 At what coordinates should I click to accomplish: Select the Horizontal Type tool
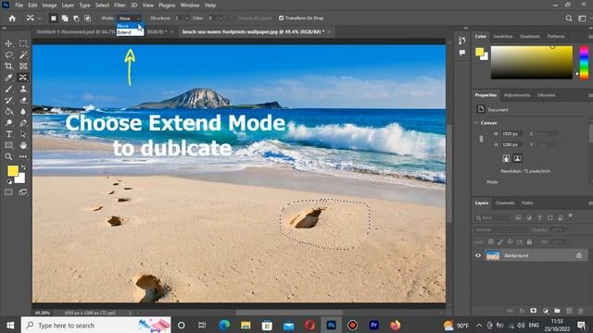(8, 134)
